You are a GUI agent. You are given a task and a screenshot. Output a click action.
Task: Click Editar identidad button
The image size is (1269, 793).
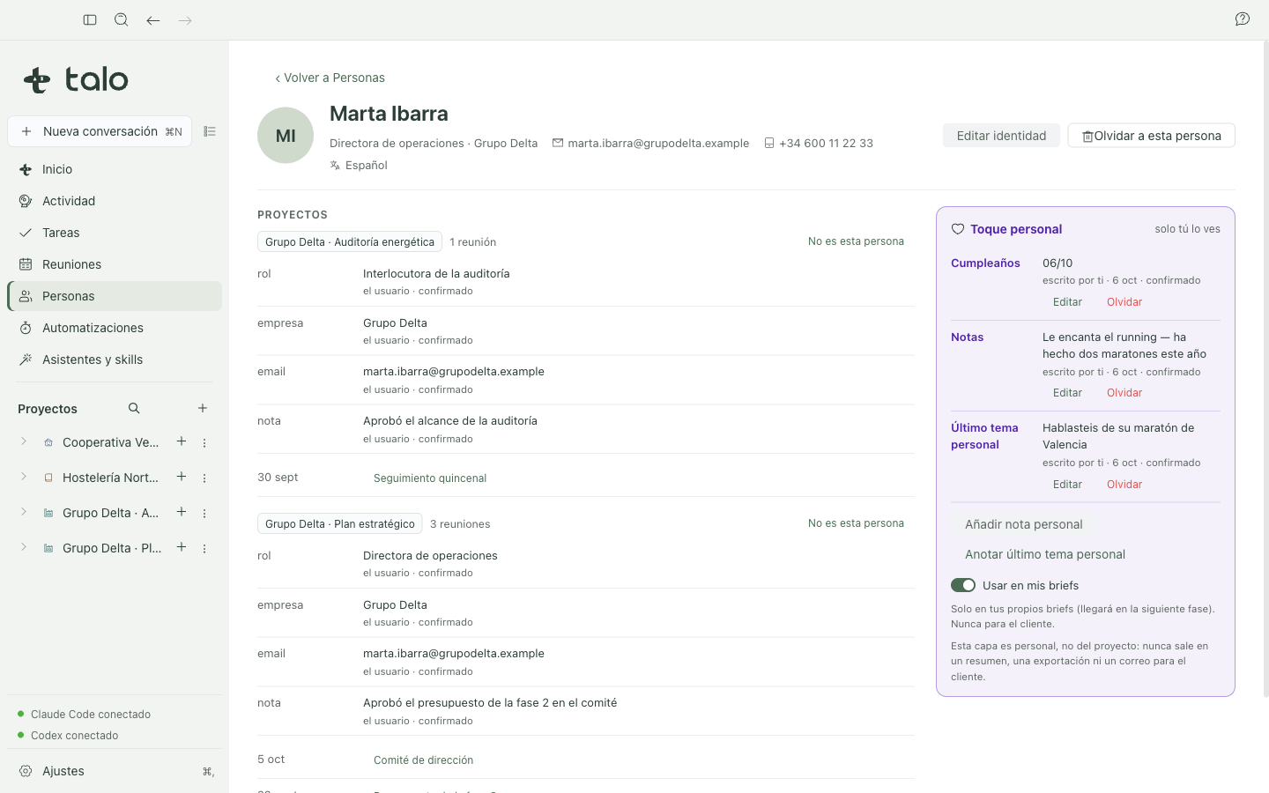(x=1001, y=136)
